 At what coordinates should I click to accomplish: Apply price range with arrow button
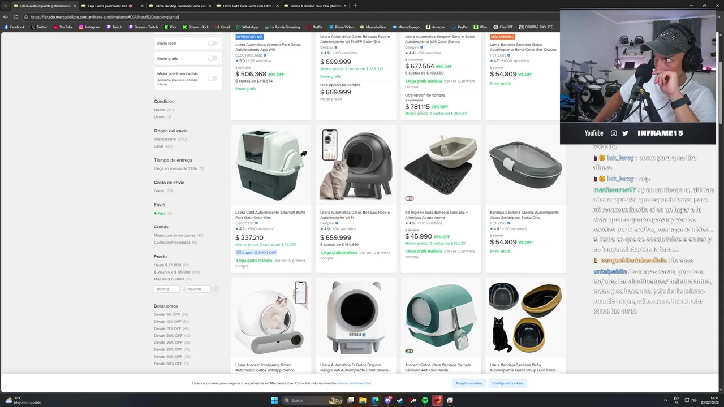click(216, 289)
